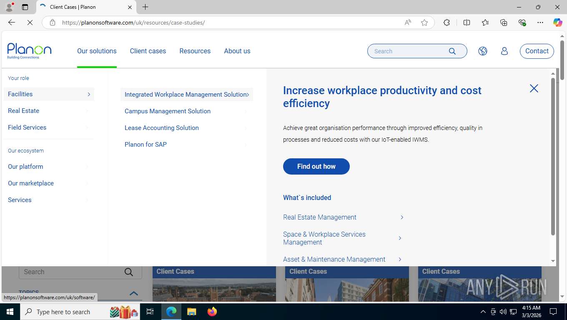Open the Resources menu
Viewport: 567px width, 320px height.
195,51
